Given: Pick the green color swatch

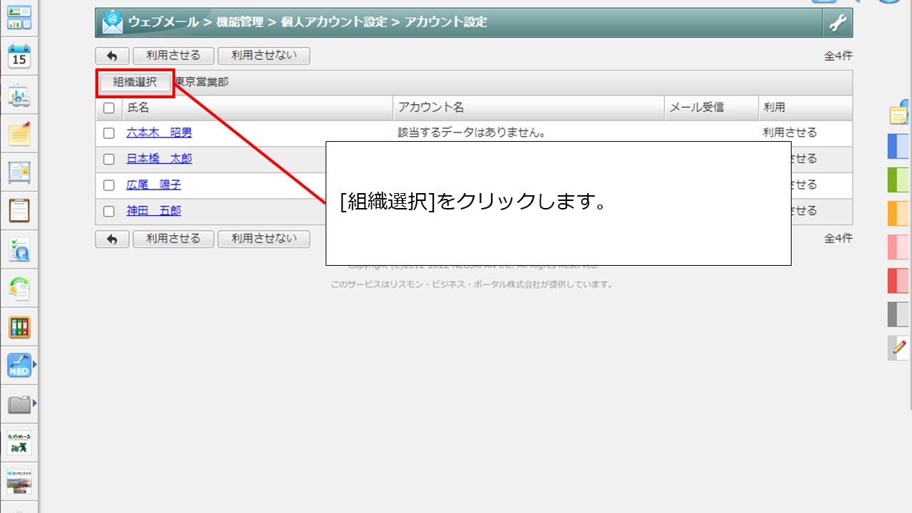Looking at the screenshot, I should [x=899, y=180].
